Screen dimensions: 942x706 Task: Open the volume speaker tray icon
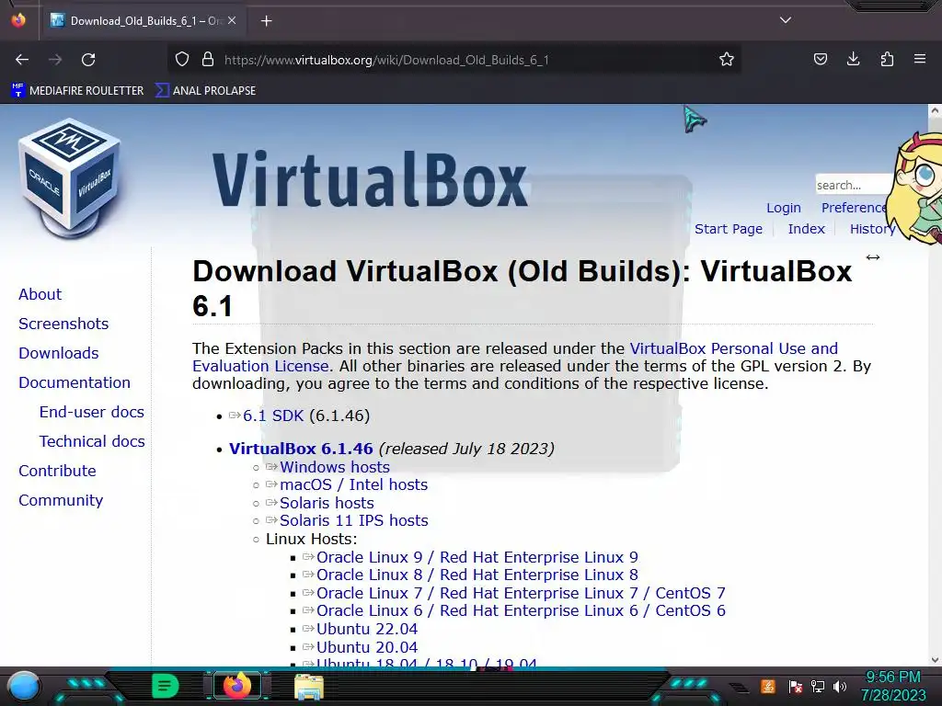[x=840, y=687]
